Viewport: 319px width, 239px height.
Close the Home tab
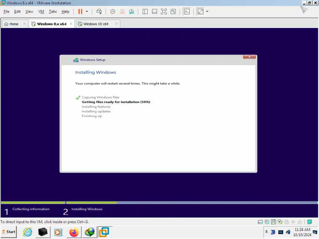(x=24, y=24)
